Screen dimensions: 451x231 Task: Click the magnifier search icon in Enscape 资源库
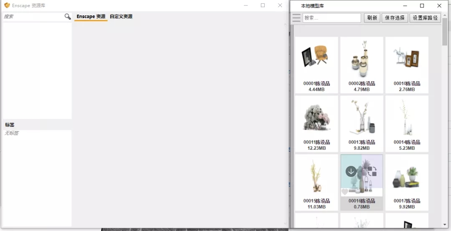[x=68, y=17]
